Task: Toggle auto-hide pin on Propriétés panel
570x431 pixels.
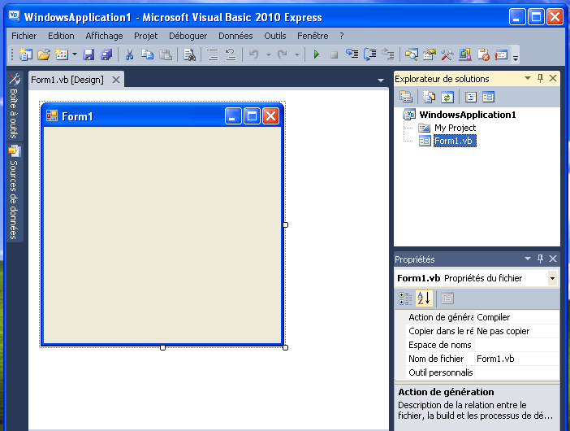Action: pos(540,259)
